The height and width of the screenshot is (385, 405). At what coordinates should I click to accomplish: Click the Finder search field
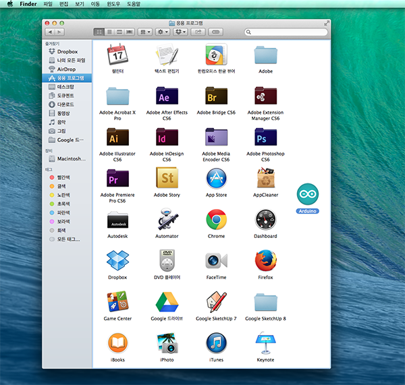pyautogui.click(x=286, y=32)
